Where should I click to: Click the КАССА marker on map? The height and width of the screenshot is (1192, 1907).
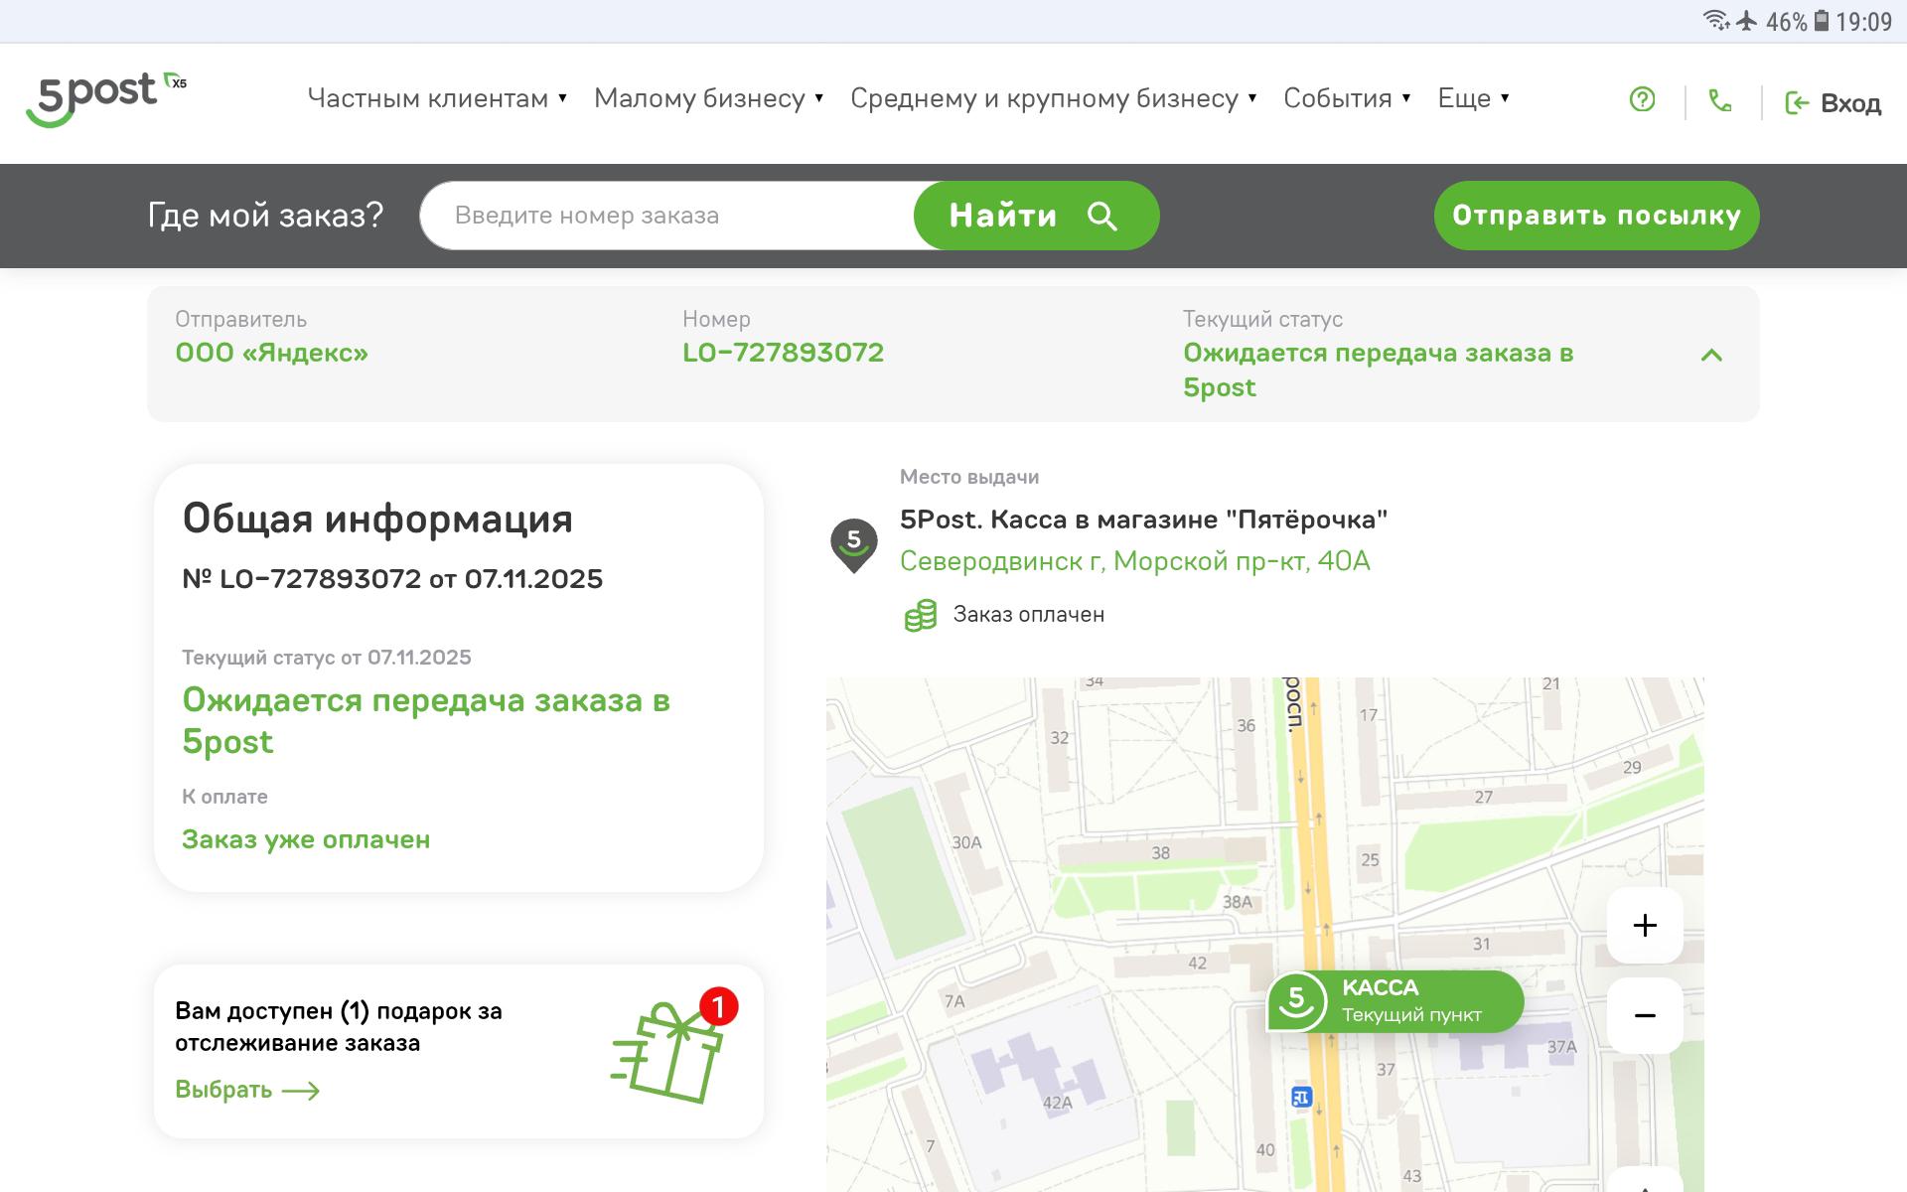[x=1394, y=1000]
